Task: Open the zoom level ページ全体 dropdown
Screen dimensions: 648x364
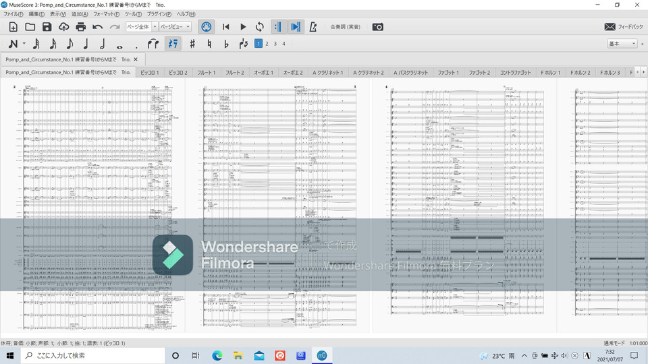Action: point(142,27)
